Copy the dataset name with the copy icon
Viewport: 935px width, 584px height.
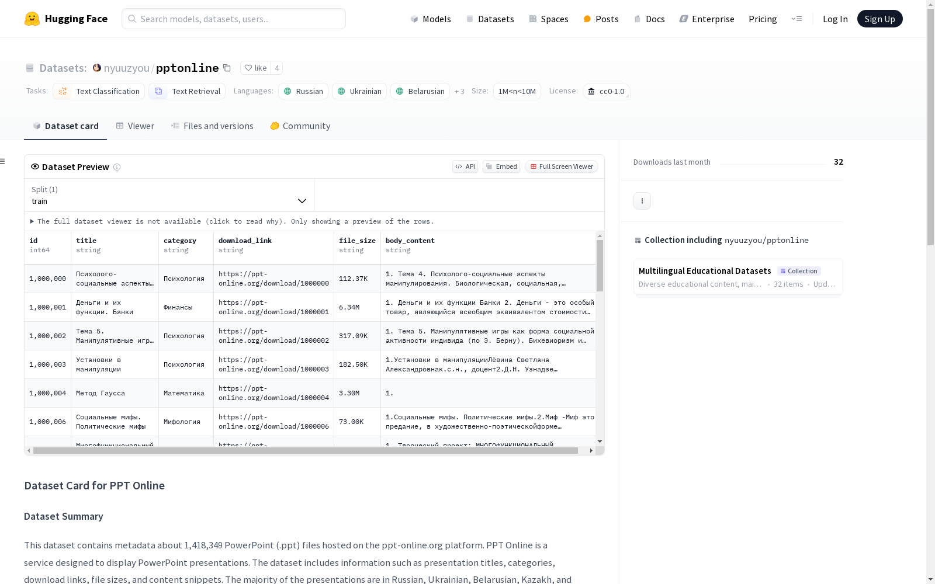tap(227, 68)
